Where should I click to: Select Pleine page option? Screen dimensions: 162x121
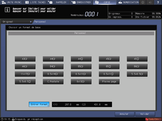109,82
